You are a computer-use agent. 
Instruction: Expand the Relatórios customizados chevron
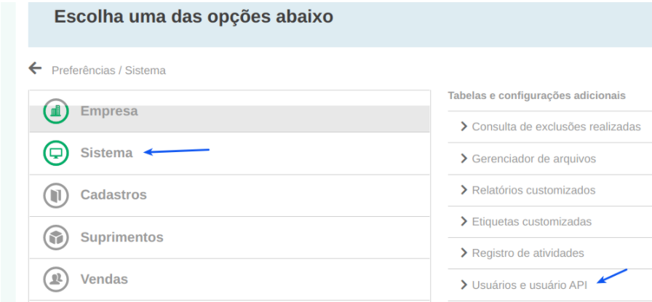click(x=464, y=190)
